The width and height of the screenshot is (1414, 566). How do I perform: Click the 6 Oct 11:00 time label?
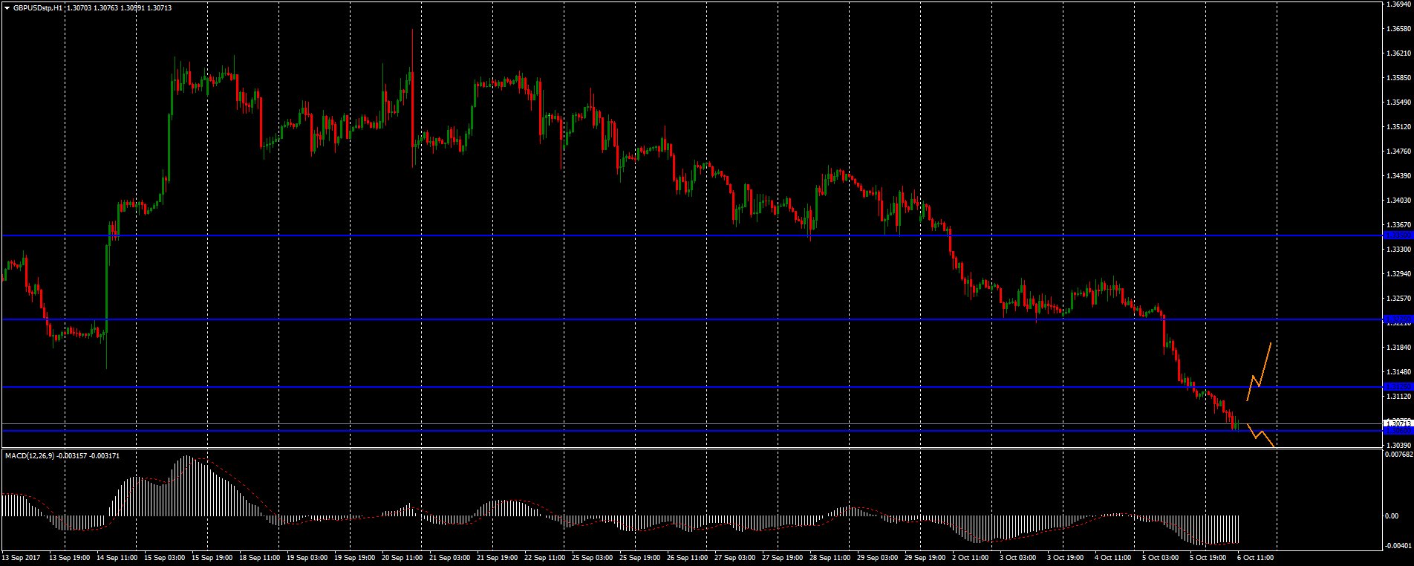[x=1257, y=556]
